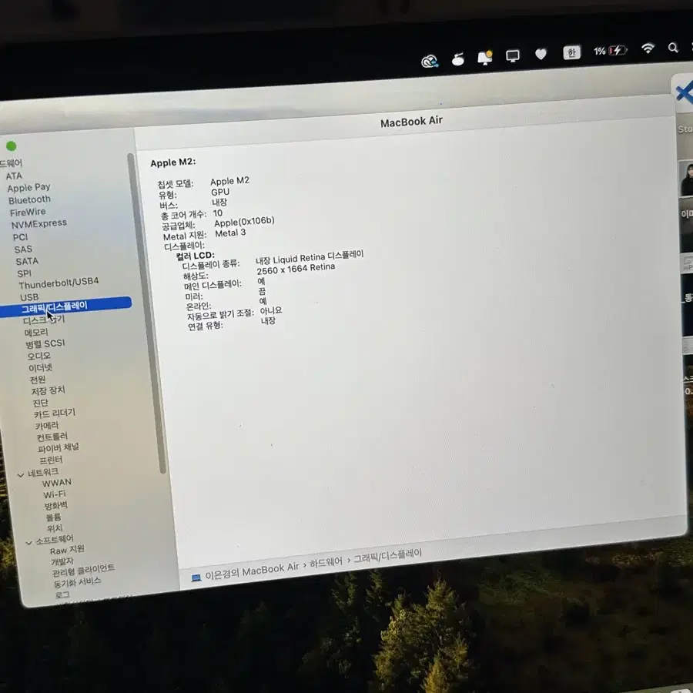693x693 pixels.
Task: Click the "Apple M2:" bold heading
Action: coord(172,162)
